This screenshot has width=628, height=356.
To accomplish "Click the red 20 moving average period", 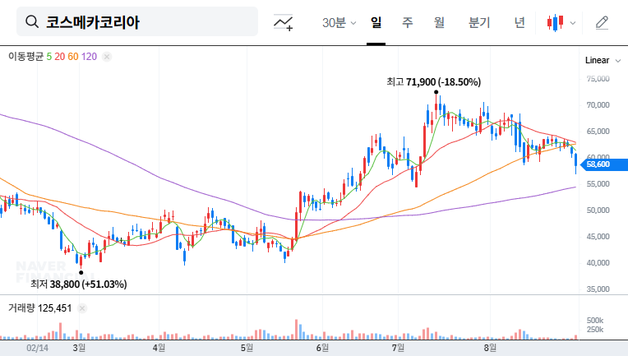I will [60, 57].
